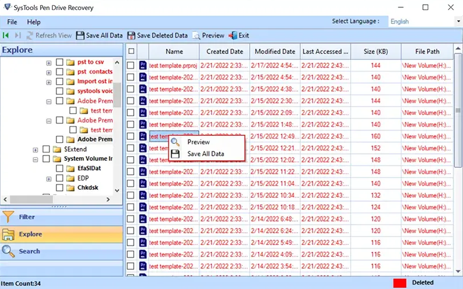Image resolution: width=463 pixels, height=289 pixels.
Task: Click the folder tree scrollbar down arrow
Action: pyautogui.click(x=117, y=190)
